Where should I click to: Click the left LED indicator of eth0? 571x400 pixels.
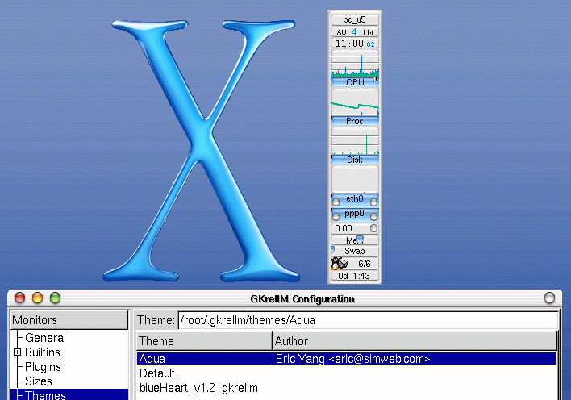tap(336, 202)
